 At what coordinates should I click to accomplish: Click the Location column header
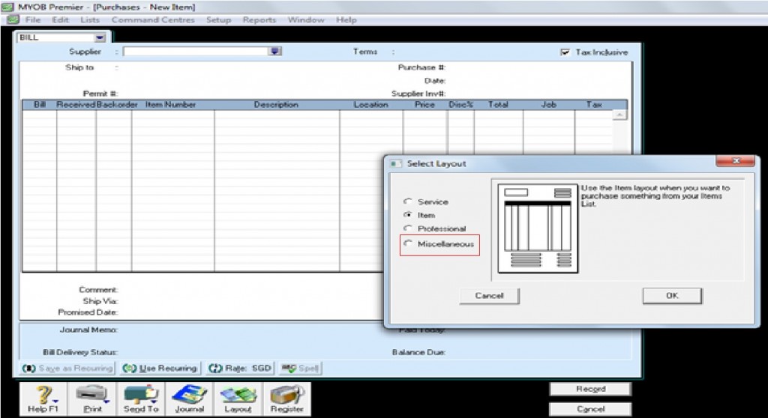pos(370,104)
